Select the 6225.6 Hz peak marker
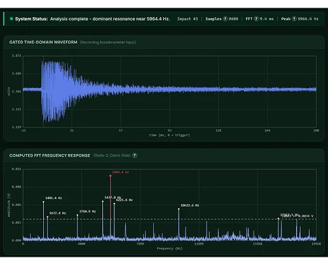Screen dimensions: 328x265 pos(114,204)
